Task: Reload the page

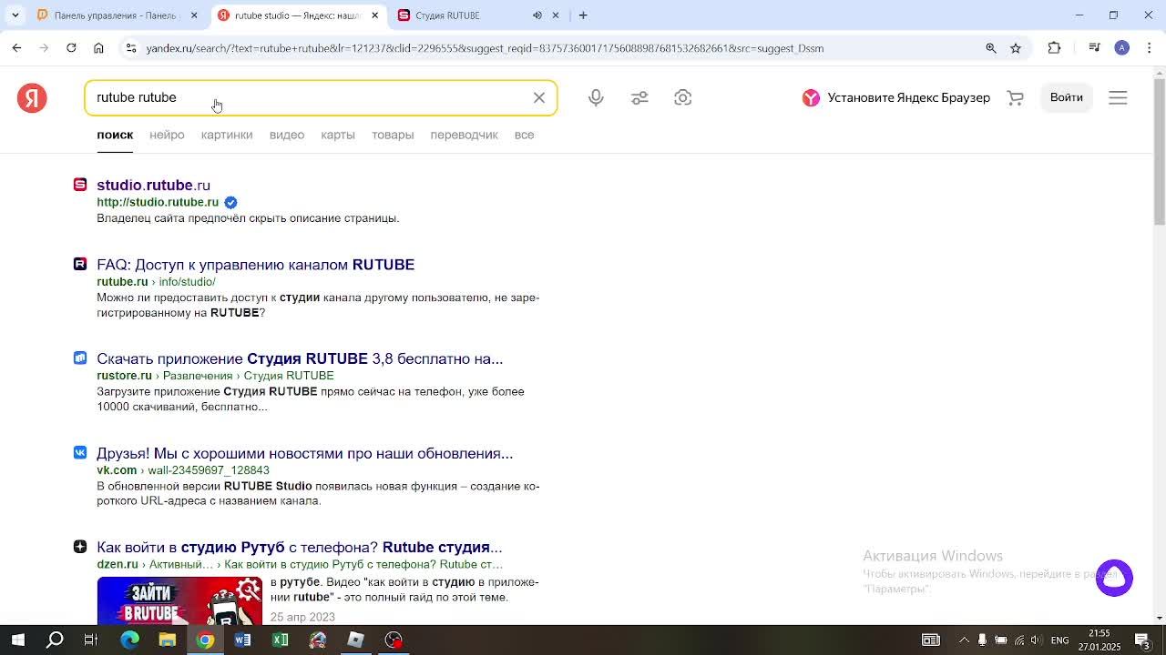Action: (x=71, y=48)
